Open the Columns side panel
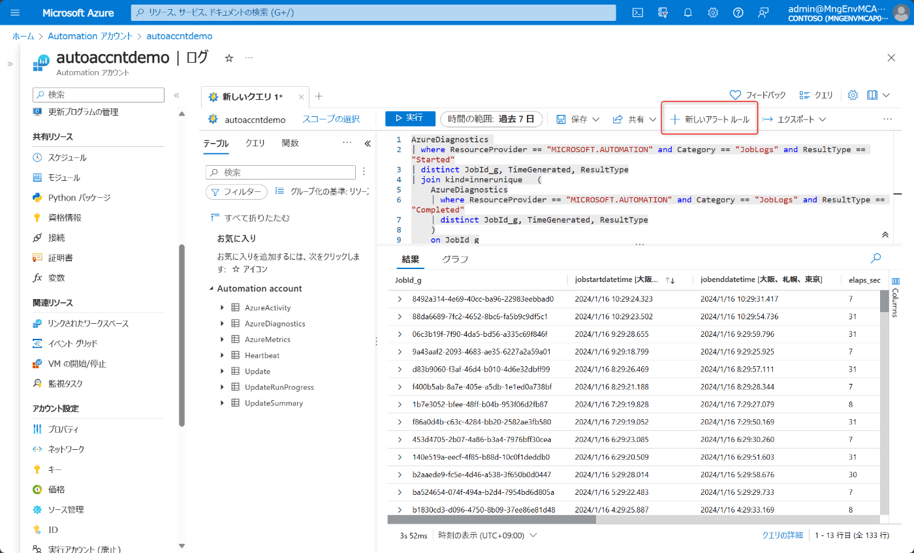 [x=895, y=297]
